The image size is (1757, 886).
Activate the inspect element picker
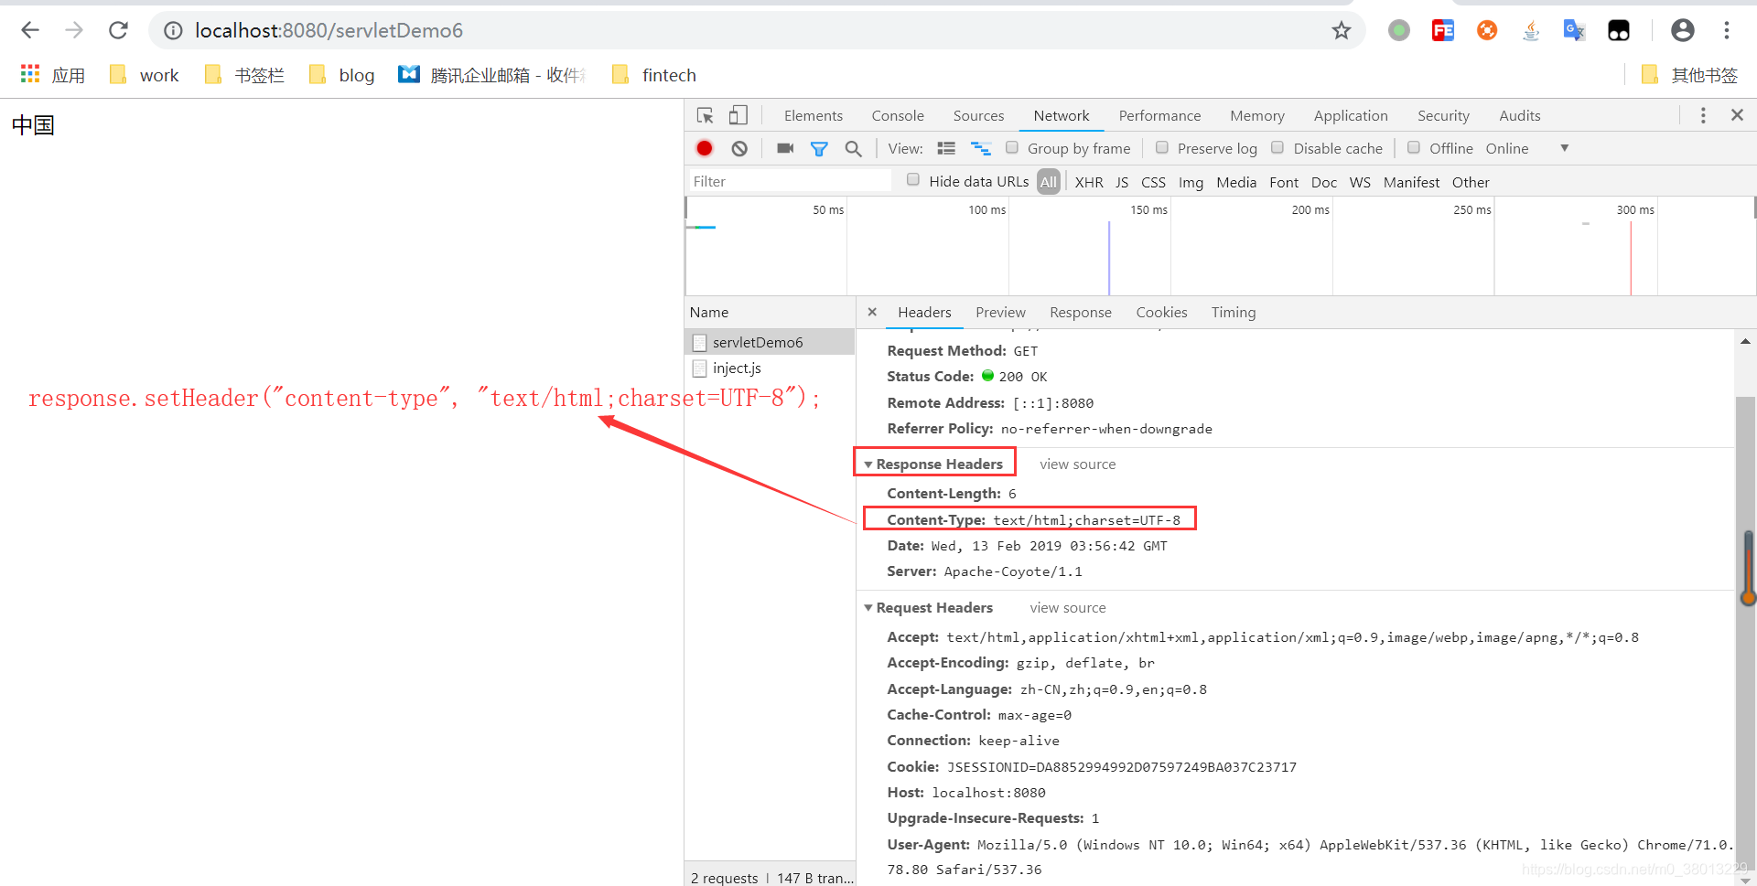tap(705, 115)
